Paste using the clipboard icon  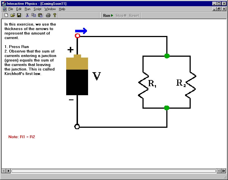tap(40, 15)
